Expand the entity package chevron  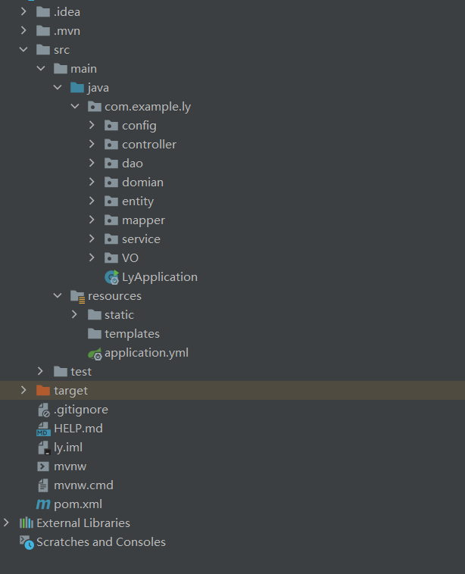tap(92, 201)
